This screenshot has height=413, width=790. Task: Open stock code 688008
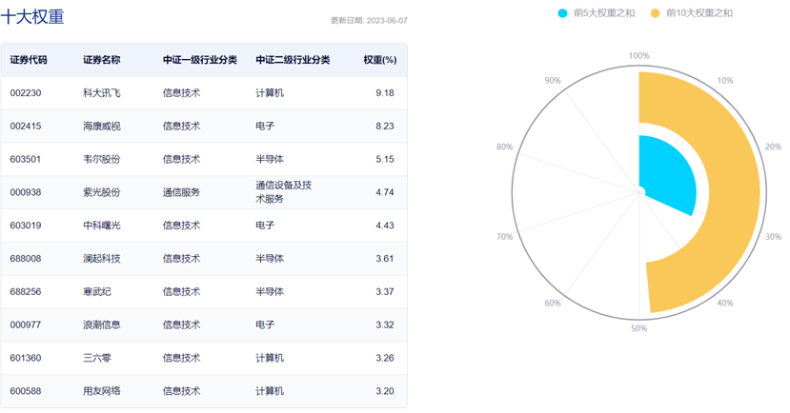tap(25, 259)
